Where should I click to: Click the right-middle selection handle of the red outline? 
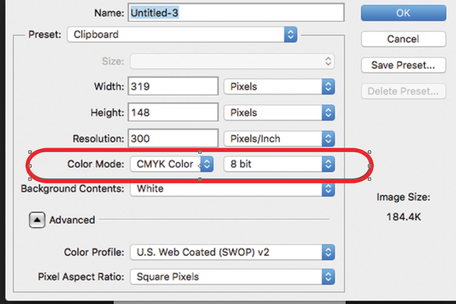(x=369, y=166)
